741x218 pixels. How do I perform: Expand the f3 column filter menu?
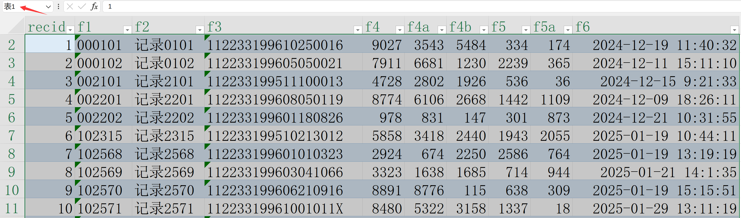(357, 30)
